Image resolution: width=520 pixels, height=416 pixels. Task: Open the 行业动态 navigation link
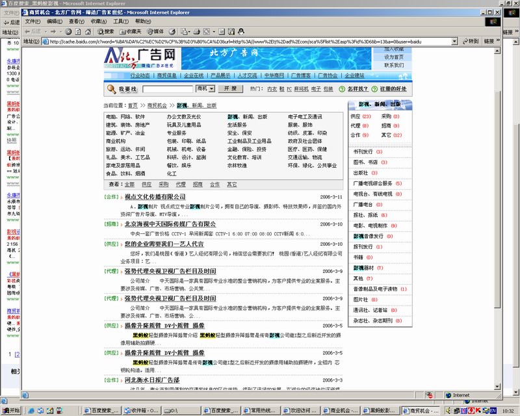(x=140, y=75)
